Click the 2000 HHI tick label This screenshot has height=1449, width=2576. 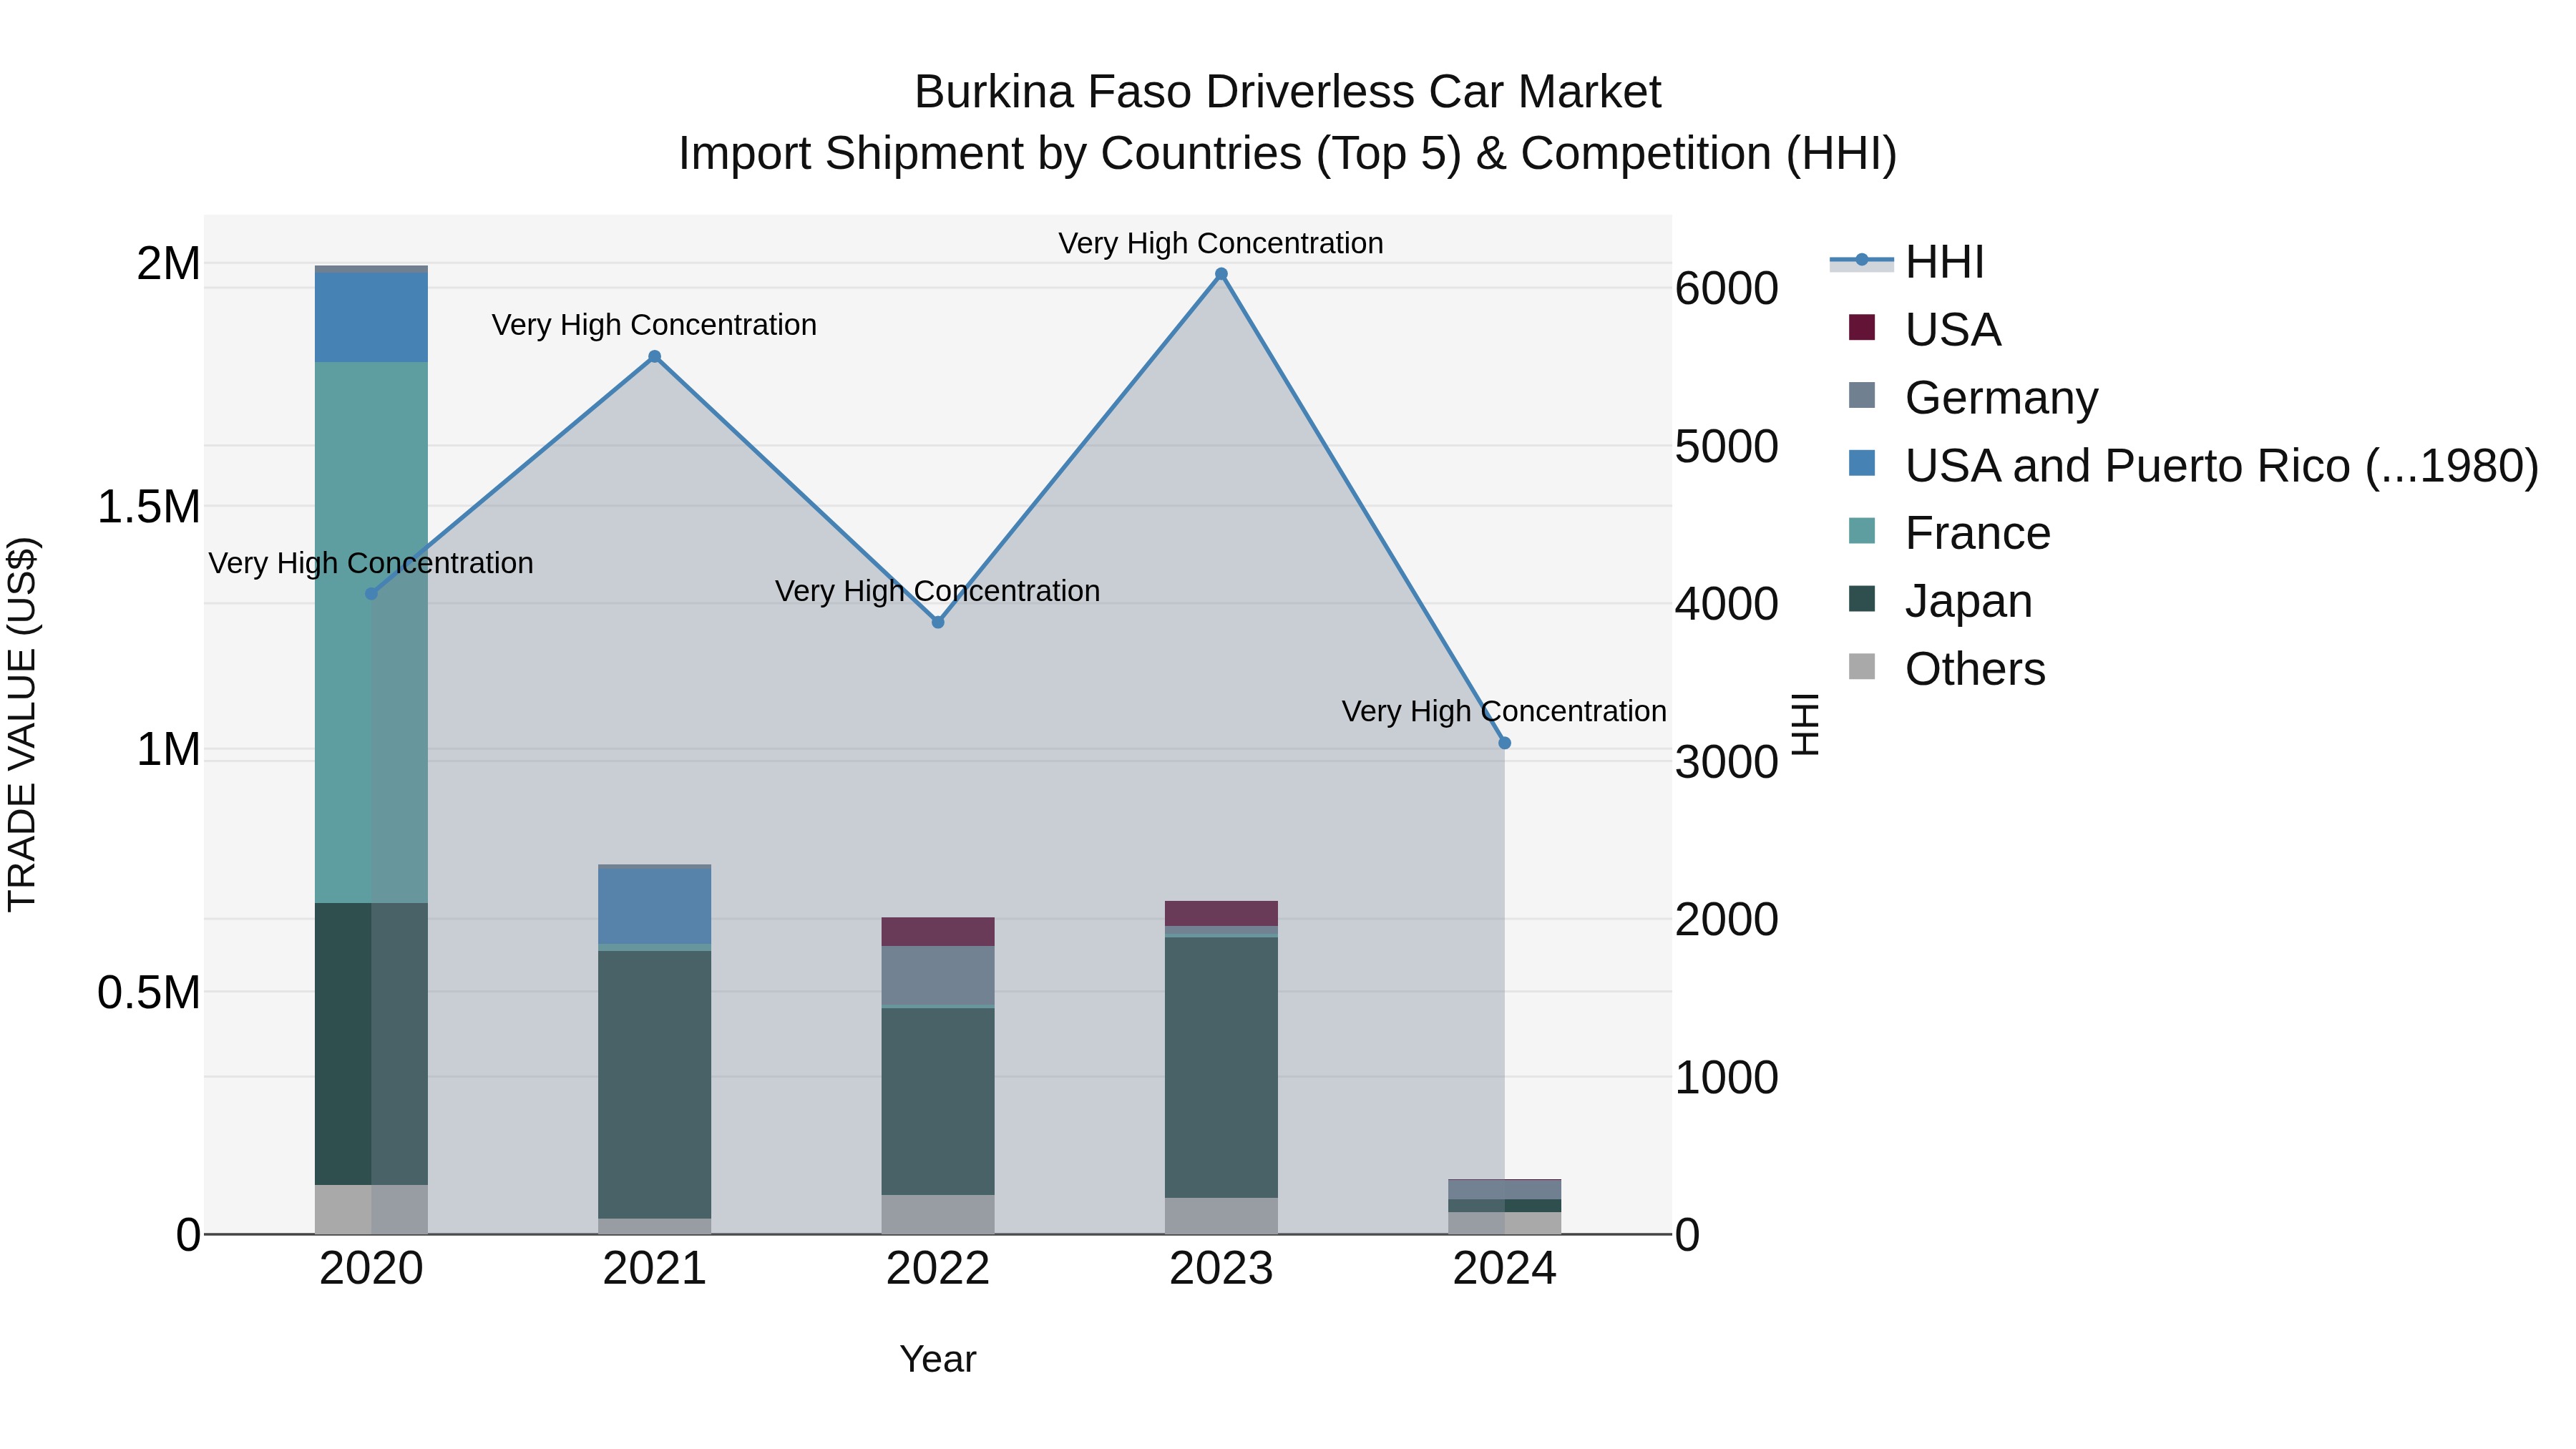(1727, 920)
